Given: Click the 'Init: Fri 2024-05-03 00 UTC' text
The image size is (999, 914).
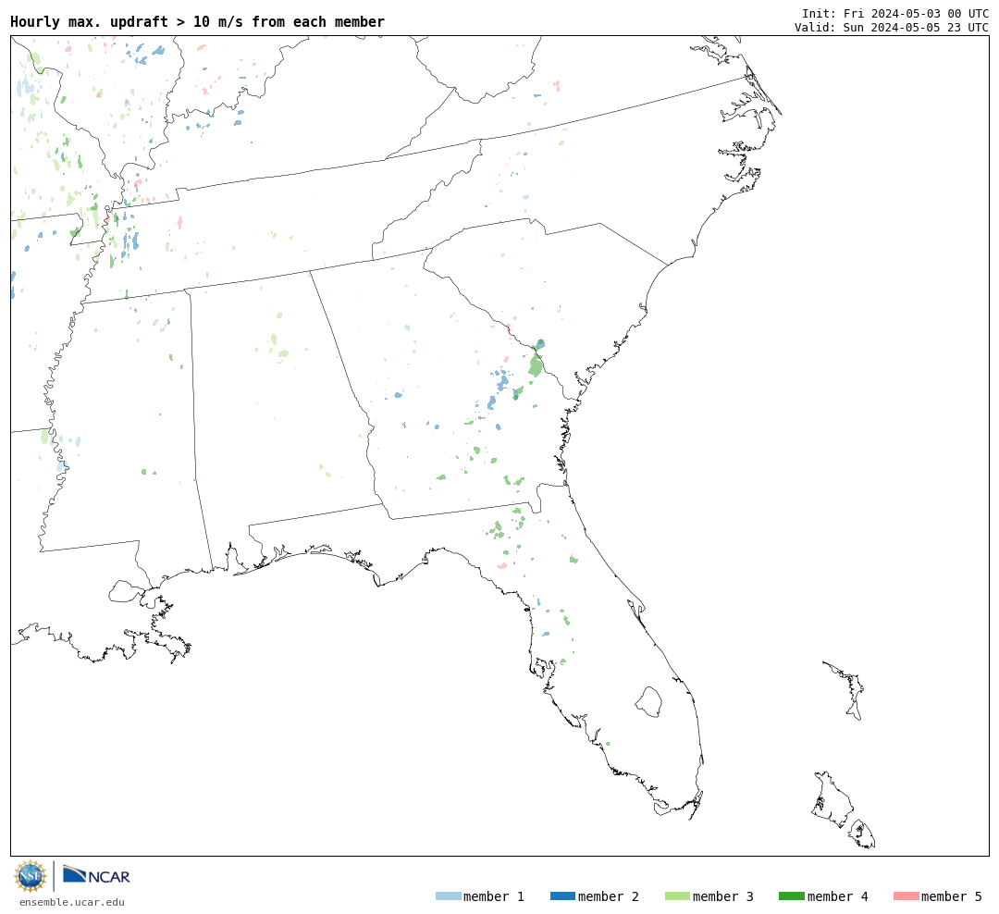Looking at the screenshot, I should pos(895,13).
